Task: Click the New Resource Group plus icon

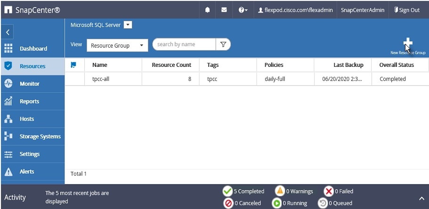Action: (x=408, y=43)
